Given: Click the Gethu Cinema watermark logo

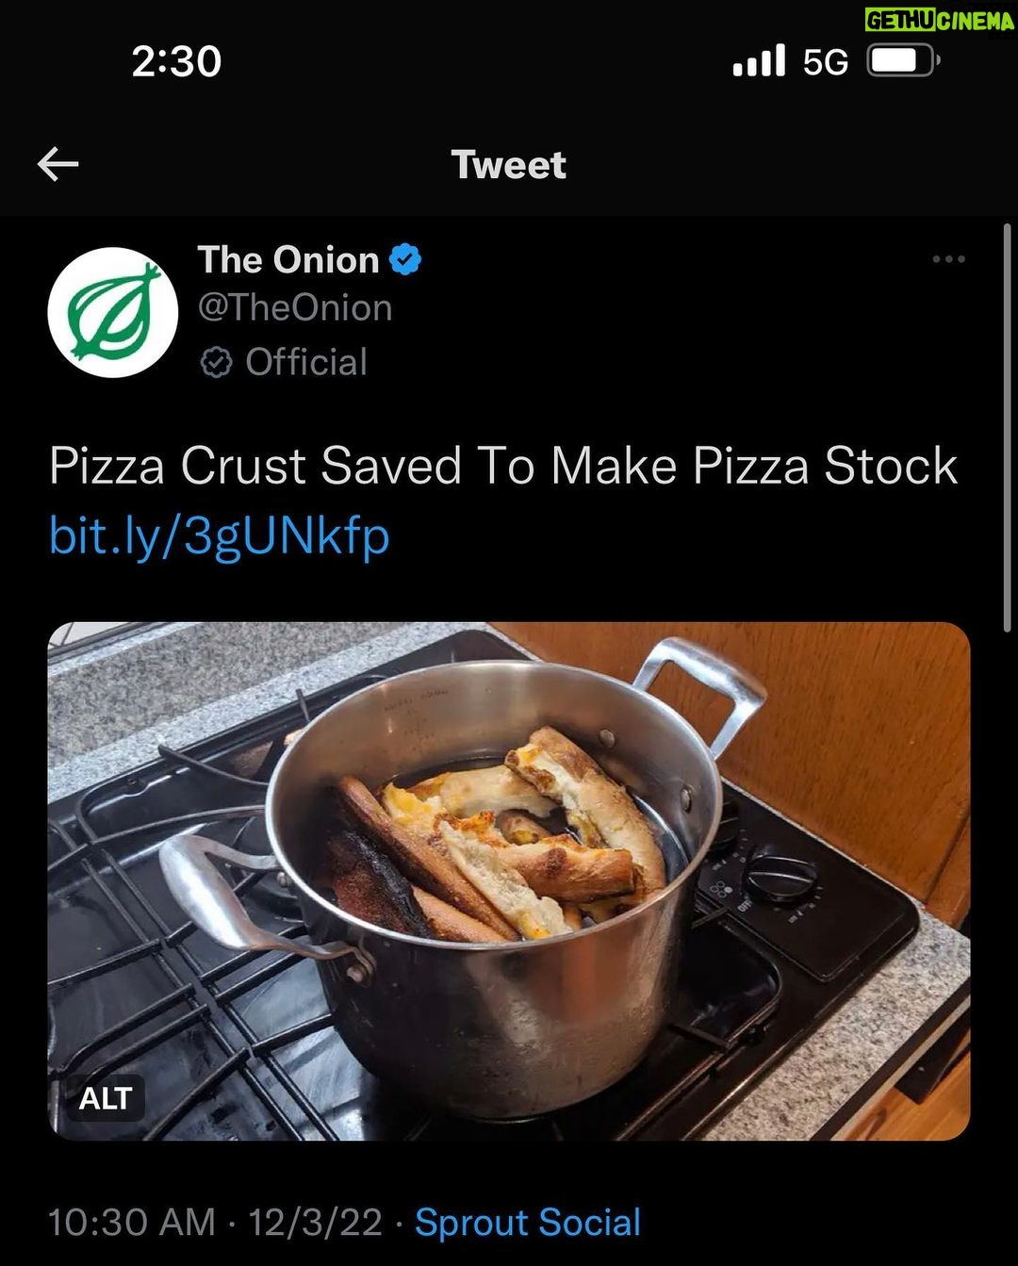Looking at the screenshot, I should point(940,20).
